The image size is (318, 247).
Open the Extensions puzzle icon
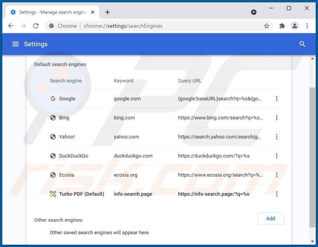[x=282, y=26]
